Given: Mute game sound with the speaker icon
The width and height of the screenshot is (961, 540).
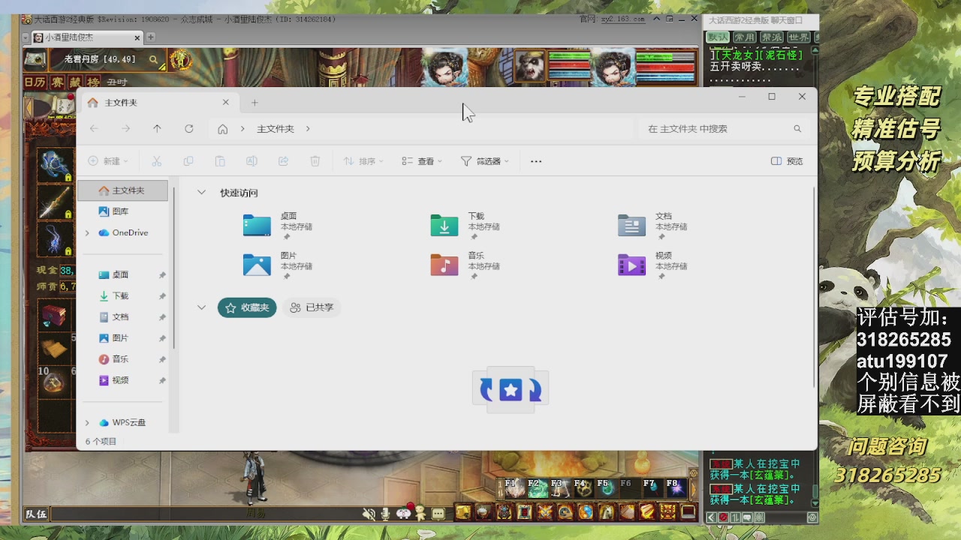Looking at the screenshot, I should (369, 514).
